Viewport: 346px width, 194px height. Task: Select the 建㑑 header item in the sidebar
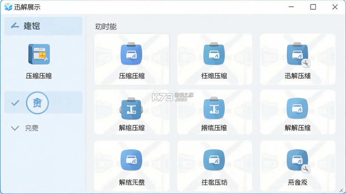(43, 26)
